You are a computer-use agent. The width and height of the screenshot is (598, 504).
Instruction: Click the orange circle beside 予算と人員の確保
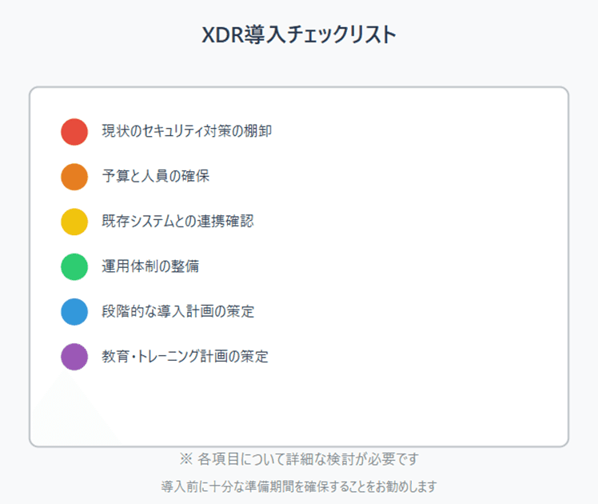tap(74, 176)
